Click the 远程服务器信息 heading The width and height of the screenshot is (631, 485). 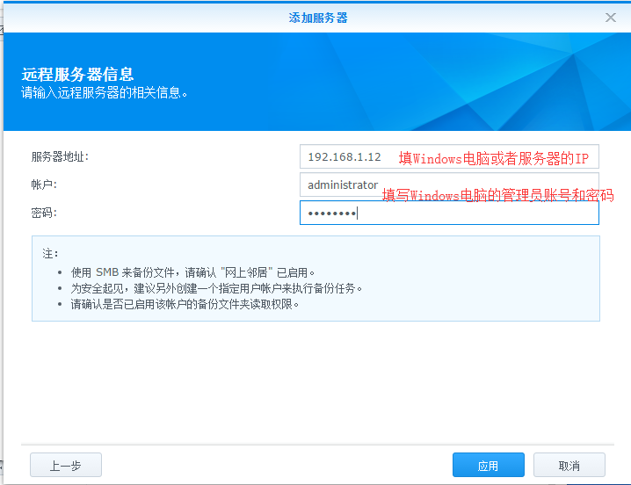coord(77,75)
